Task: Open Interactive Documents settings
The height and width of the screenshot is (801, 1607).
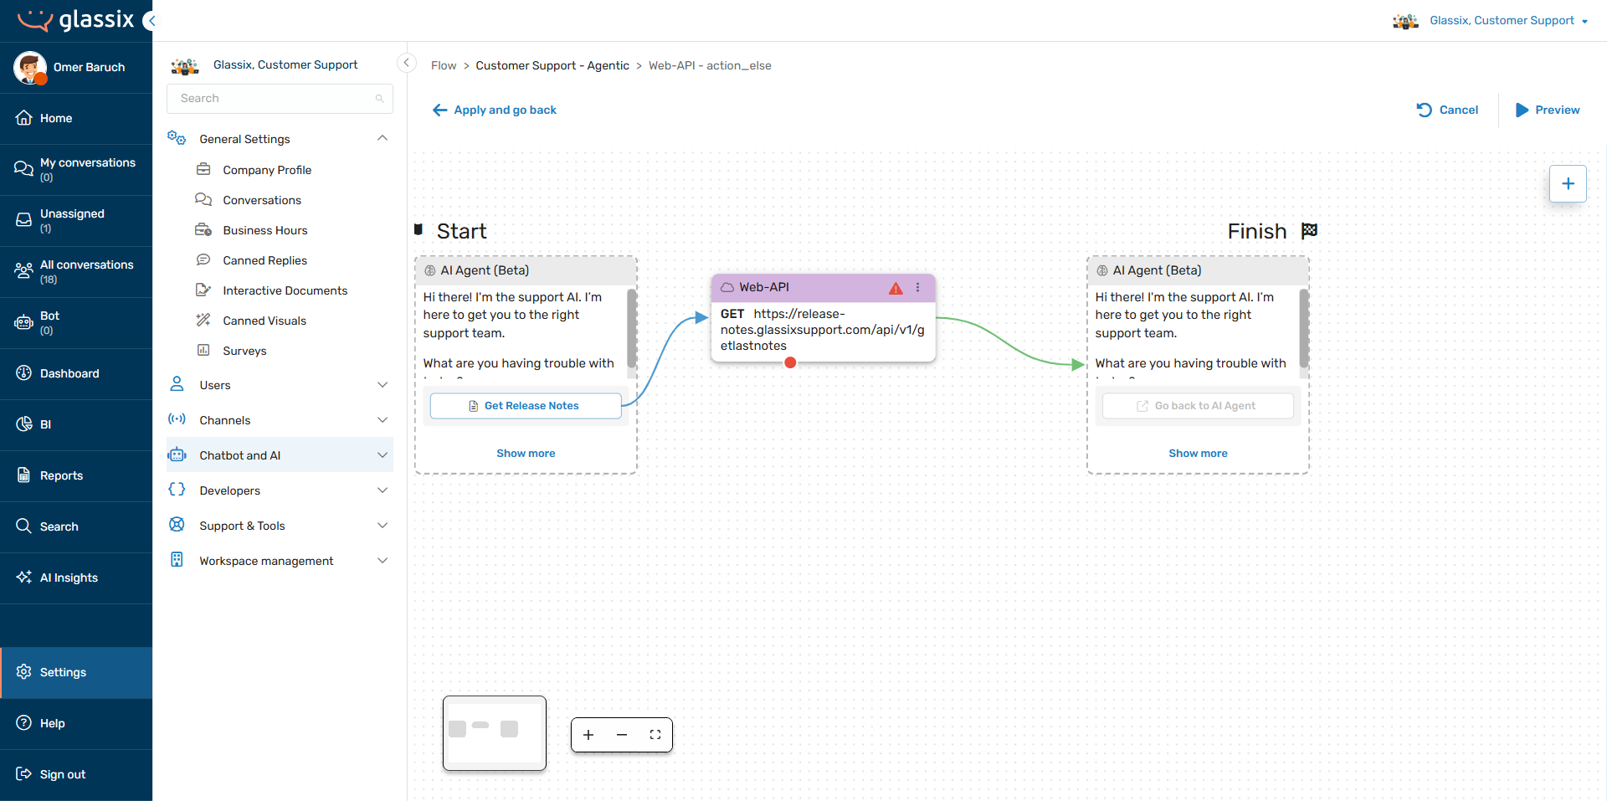Action: [x=285, y=290]
